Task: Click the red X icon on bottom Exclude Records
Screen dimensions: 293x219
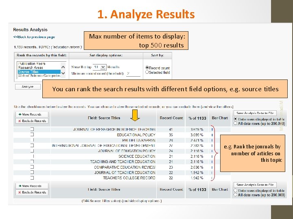Action: click(x=20, y=192)
